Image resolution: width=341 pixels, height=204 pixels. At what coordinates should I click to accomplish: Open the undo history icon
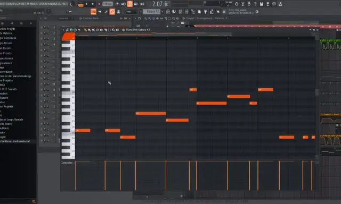click(237, 4)
